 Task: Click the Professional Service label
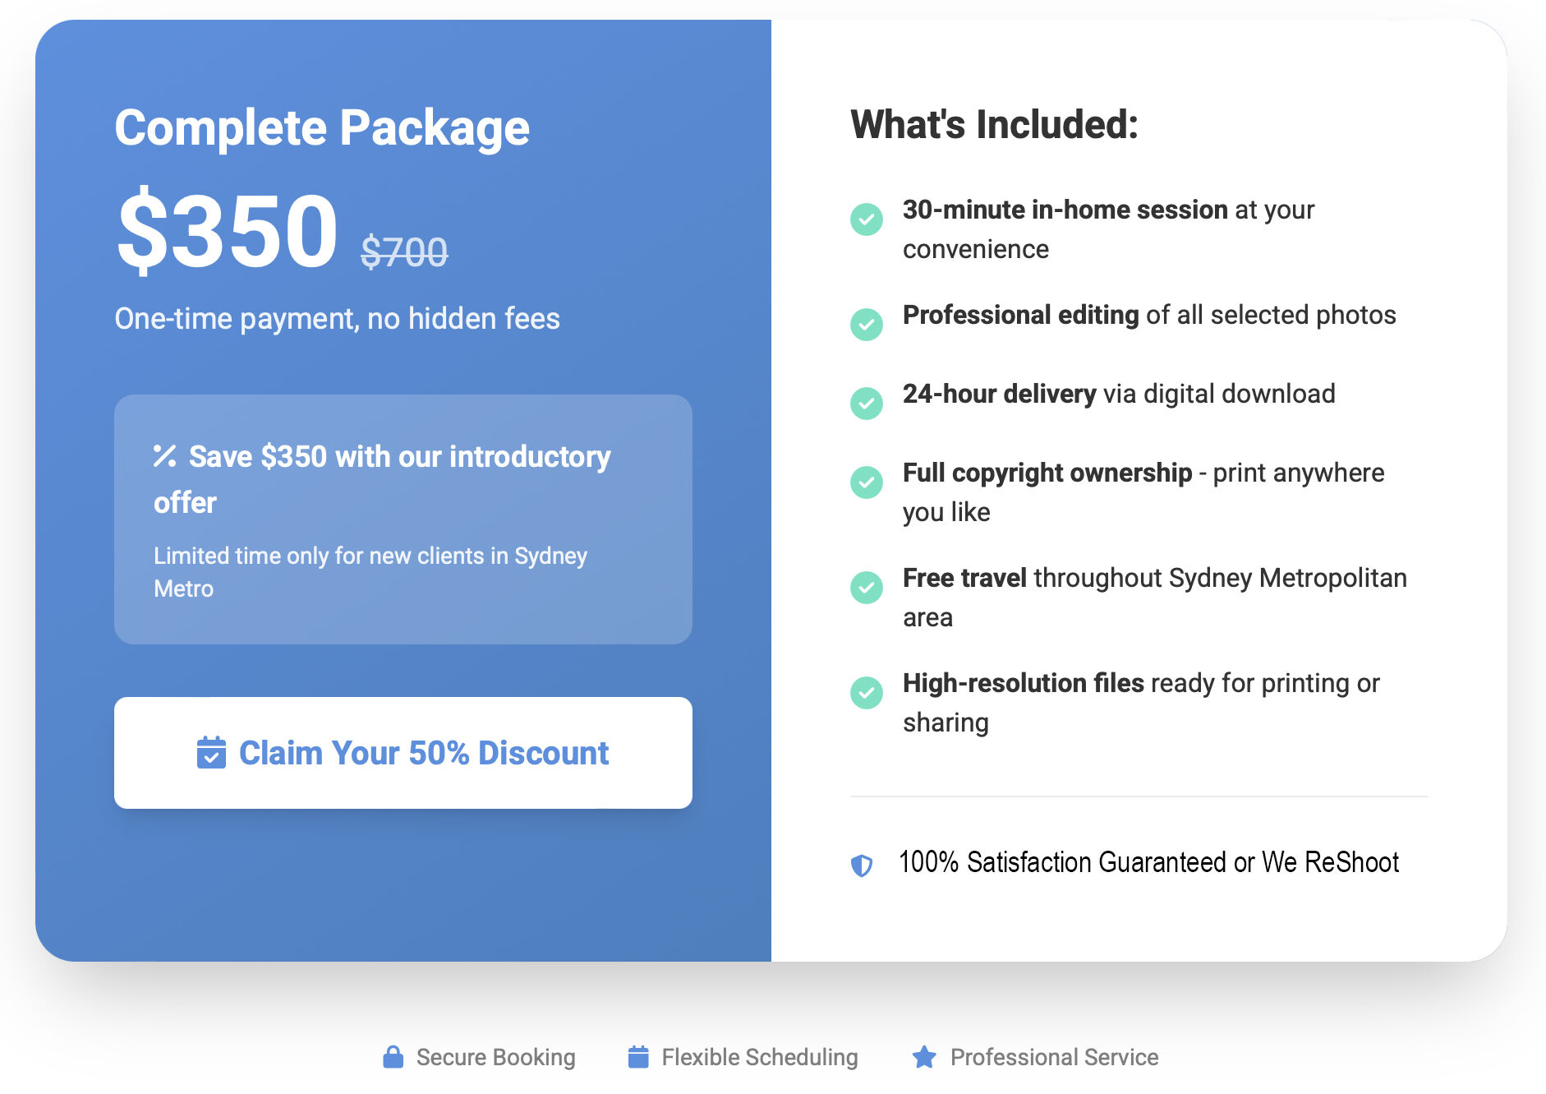tap(1054, 1057)
